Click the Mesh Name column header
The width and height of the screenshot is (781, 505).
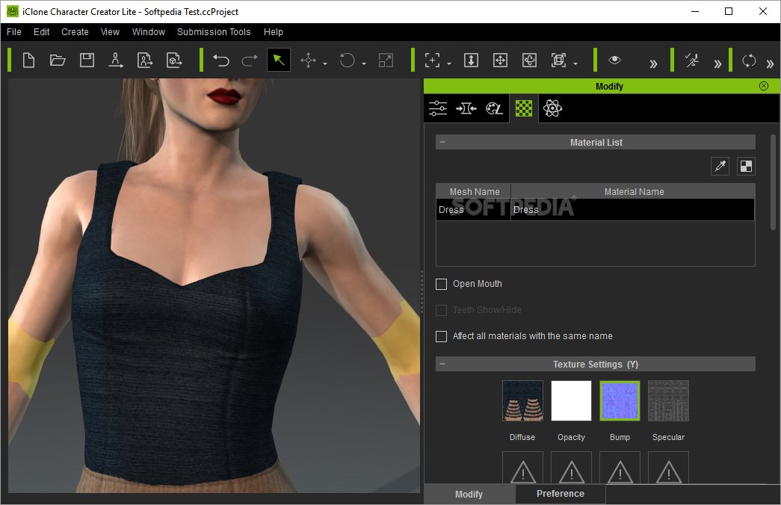[x=474, y=192]
